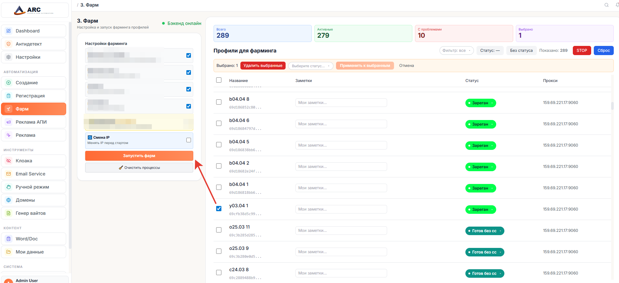Expand the Выберите статус dropdown
The height and width of the screenshot is (283, 619).
[x=310, y=66]
